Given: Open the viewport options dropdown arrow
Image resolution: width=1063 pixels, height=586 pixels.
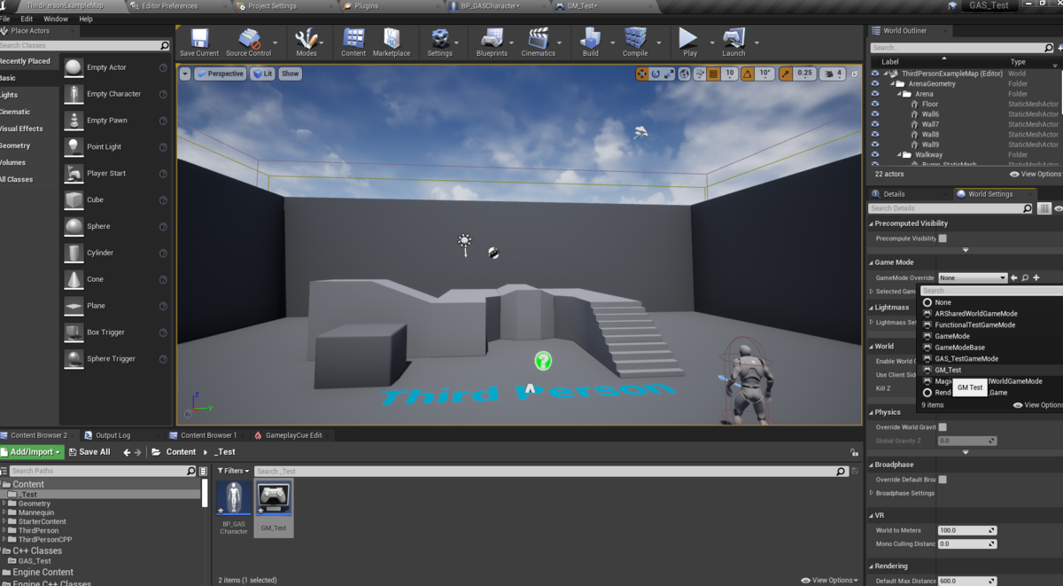Looking at the screenshot, I should point(185,74).
